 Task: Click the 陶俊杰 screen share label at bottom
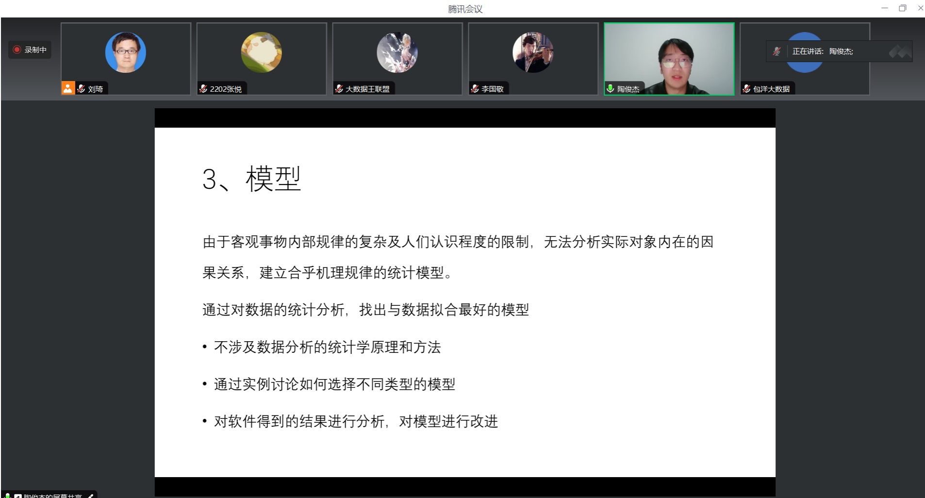point(52,496)
